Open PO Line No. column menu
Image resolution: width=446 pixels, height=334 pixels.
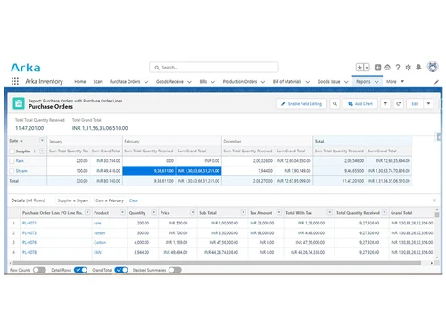(x=87, y=212)
